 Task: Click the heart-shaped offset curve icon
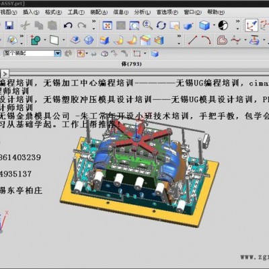point(222,40)
